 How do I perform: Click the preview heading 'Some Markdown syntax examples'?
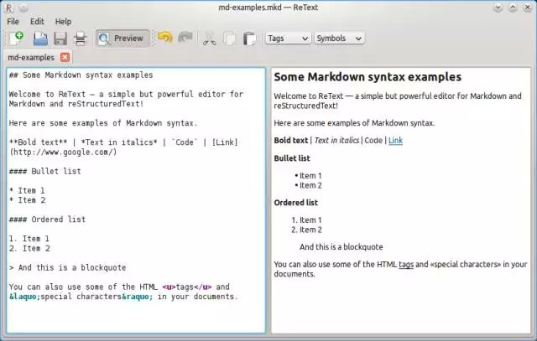368,77
